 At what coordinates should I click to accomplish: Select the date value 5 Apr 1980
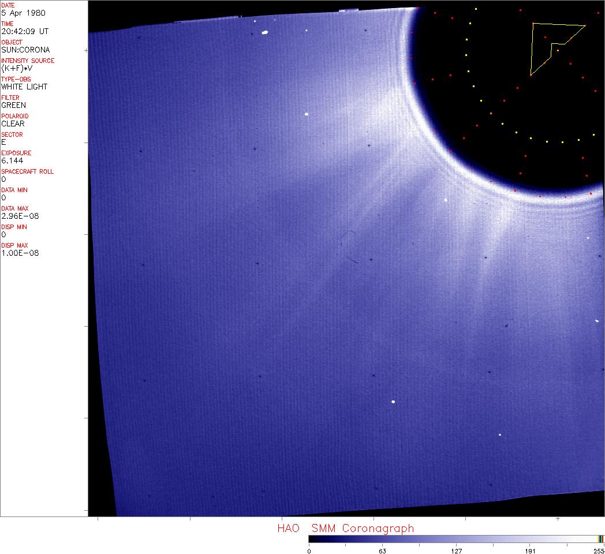click(23, 13)
